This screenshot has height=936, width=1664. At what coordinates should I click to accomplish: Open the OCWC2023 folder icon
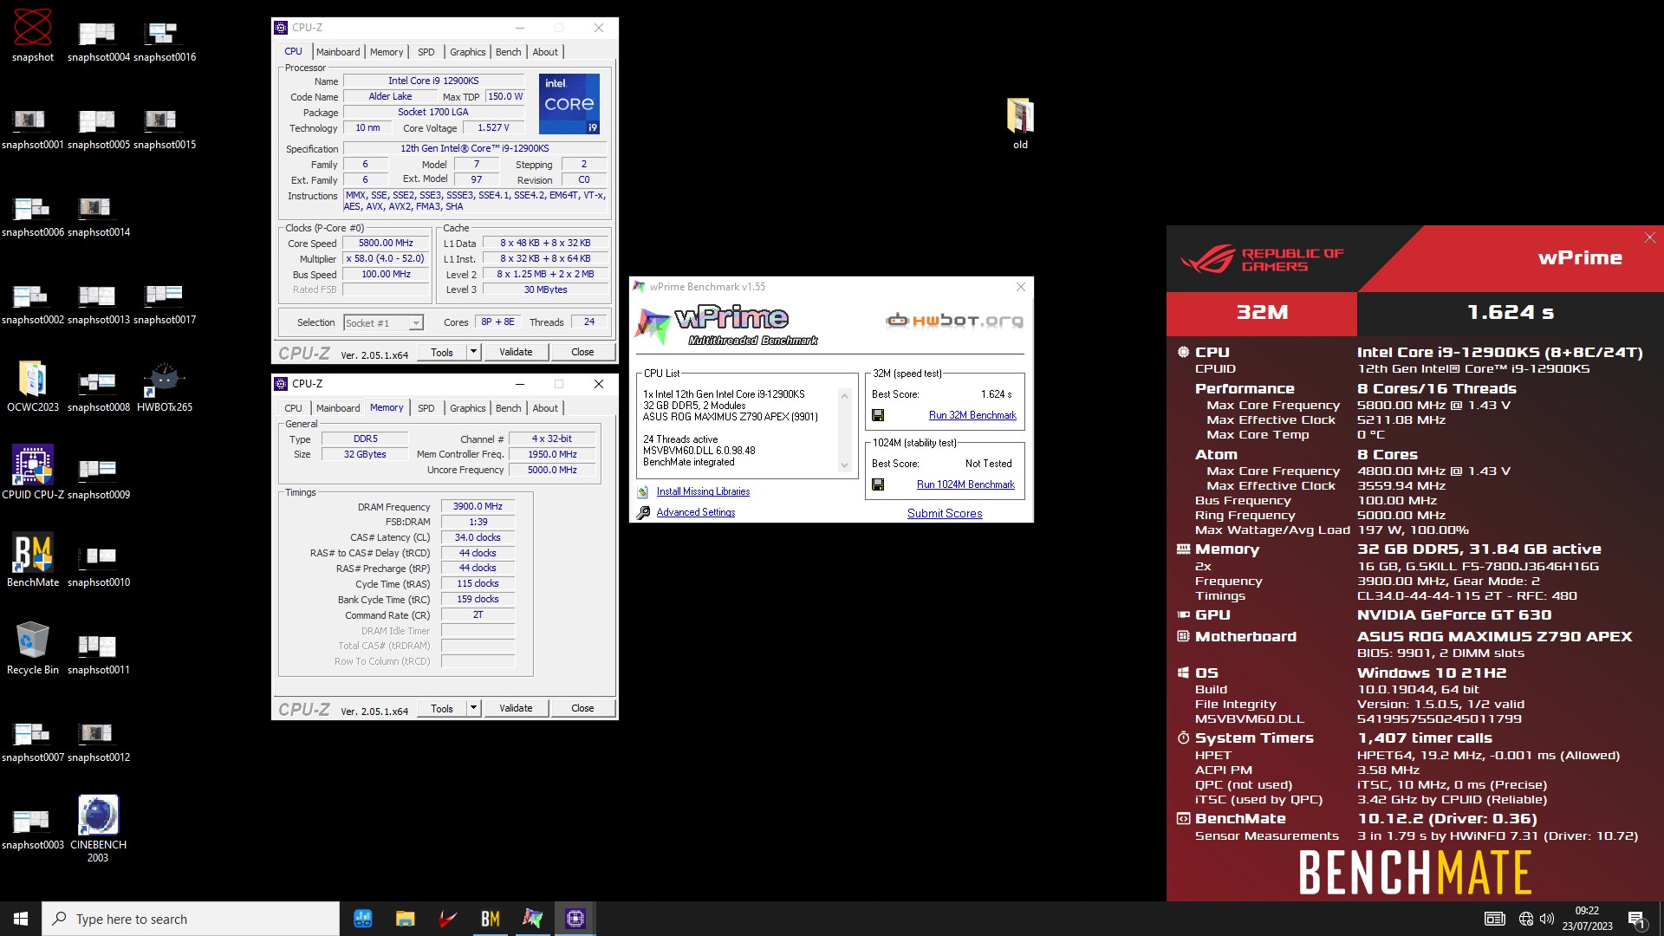33,387
